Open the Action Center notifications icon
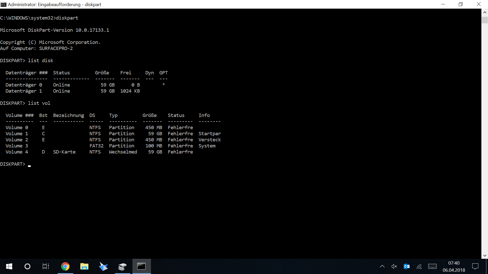This screenshot has width=488, height=274. (x=475, y=266)
